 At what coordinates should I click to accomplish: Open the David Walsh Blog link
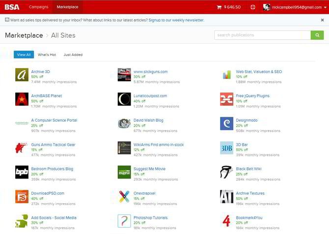click(x=148, y=120)
